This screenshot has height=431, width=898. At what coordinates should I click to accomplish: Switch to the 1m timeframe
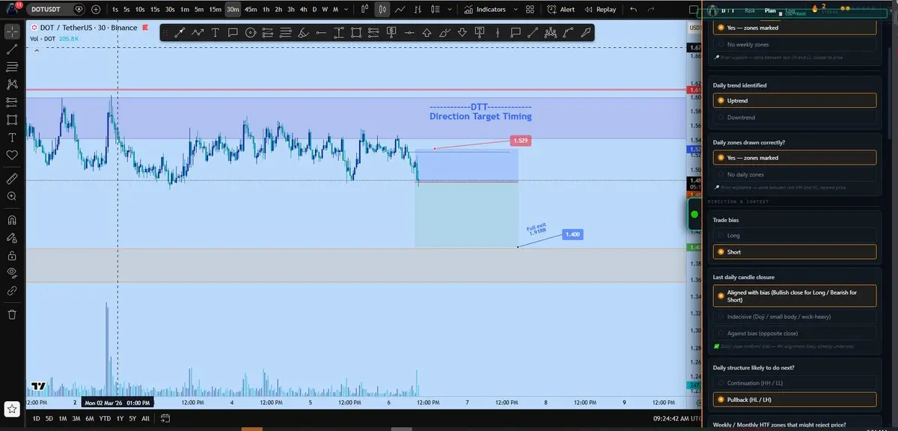click(184, 10)
